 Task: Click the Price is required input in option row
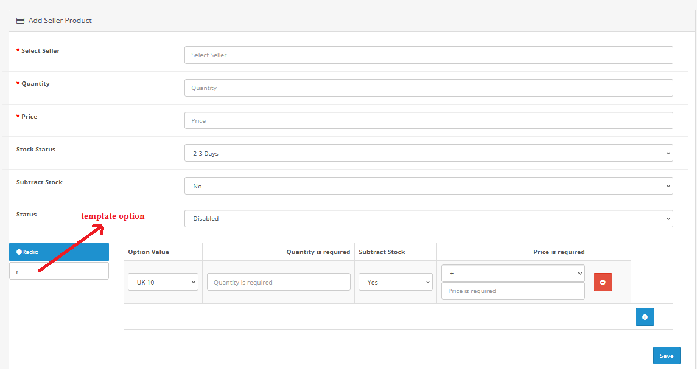click(513, 291)
